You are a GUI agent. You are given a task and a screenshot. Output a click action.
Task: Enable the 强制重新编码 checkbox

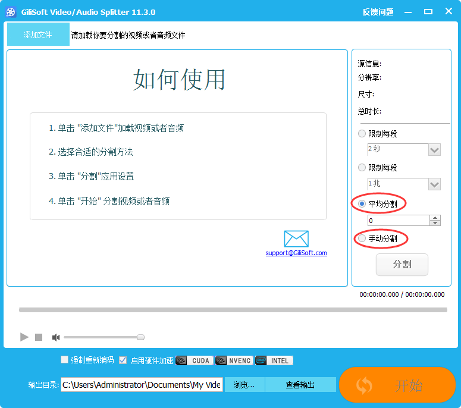coord(65,360)
